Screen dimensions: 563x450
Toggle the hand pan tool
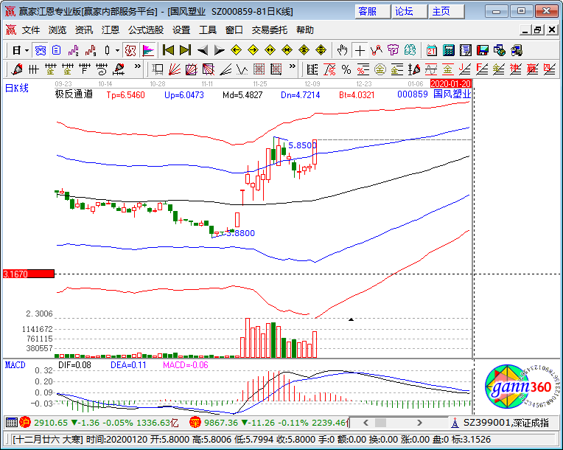pos(343,50)
